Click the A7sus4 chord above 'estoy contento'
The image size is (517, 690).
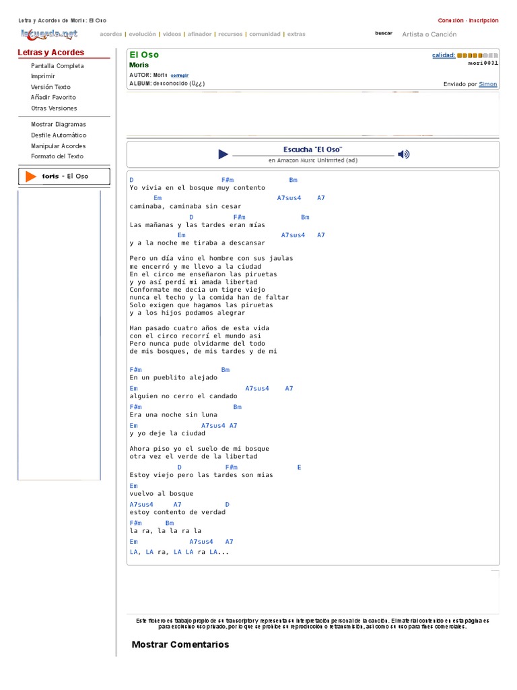click(141, 505)
